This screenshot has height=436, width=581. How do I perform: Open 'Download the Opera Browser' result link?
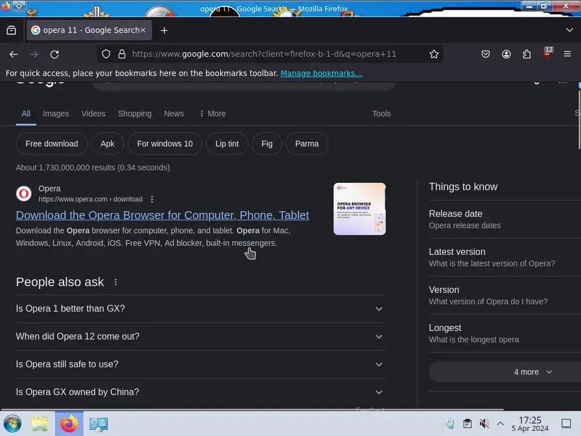[x=163, y=215]
